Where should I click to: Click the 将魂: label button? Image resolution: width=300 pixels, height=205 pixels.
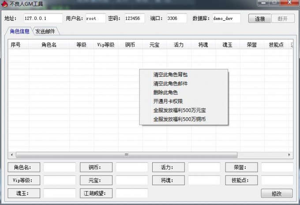169,180
